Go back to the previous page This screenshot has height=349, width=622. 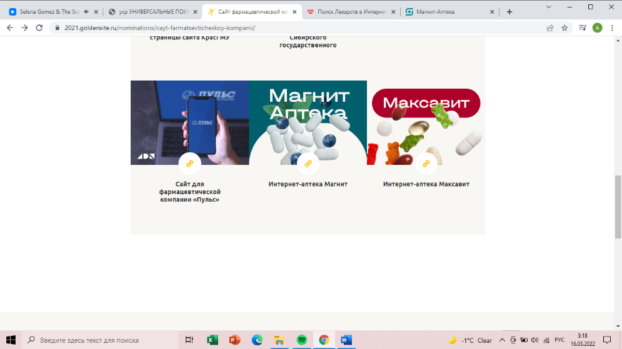[x=10, y=27]
